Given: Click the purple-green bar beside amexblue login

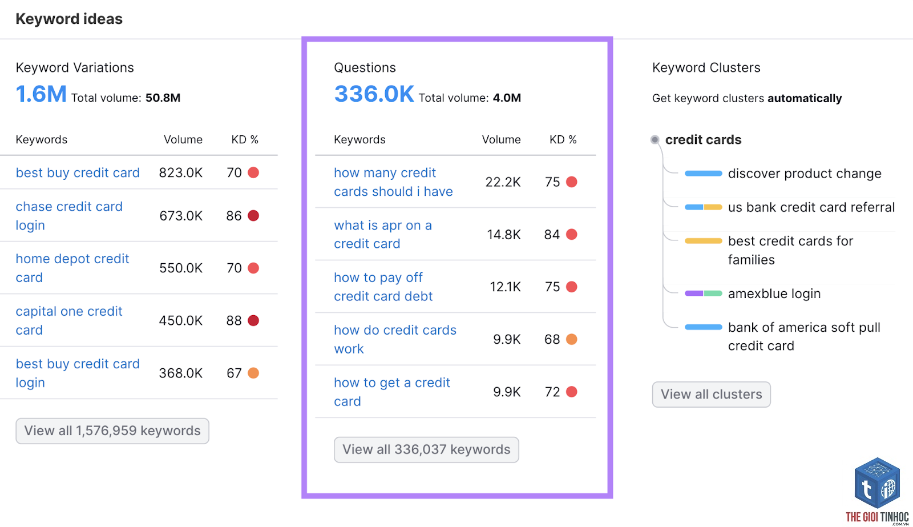Looking at the screenshot, I should click(x=703, y=293).
